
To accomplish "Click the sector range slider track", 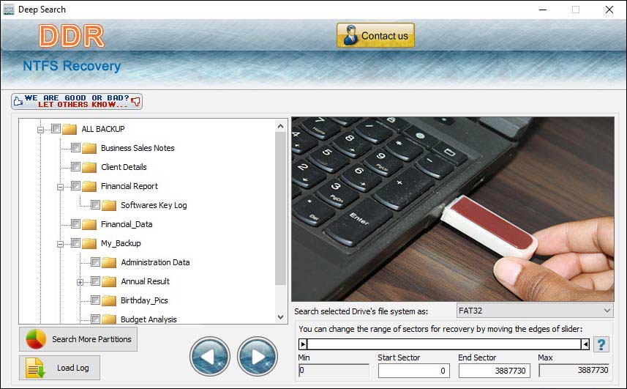I will point(444,344).
